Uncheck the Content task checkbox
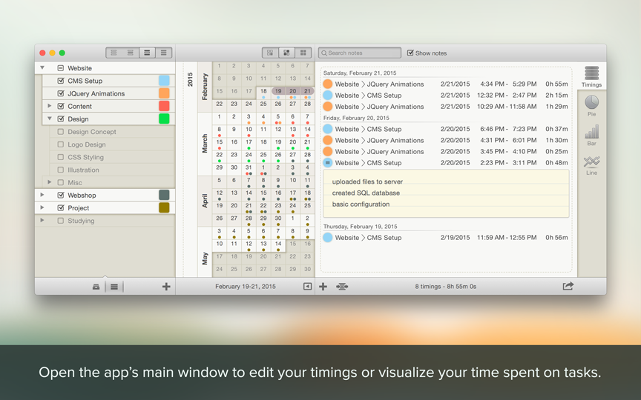 click(61, 106)
